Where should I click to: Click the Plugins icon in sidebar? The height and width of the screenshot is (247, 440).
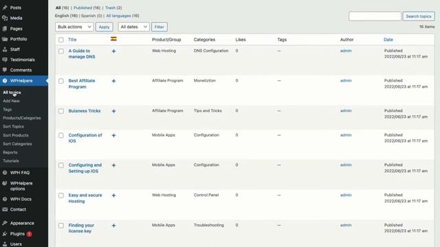tap(5, 233)
